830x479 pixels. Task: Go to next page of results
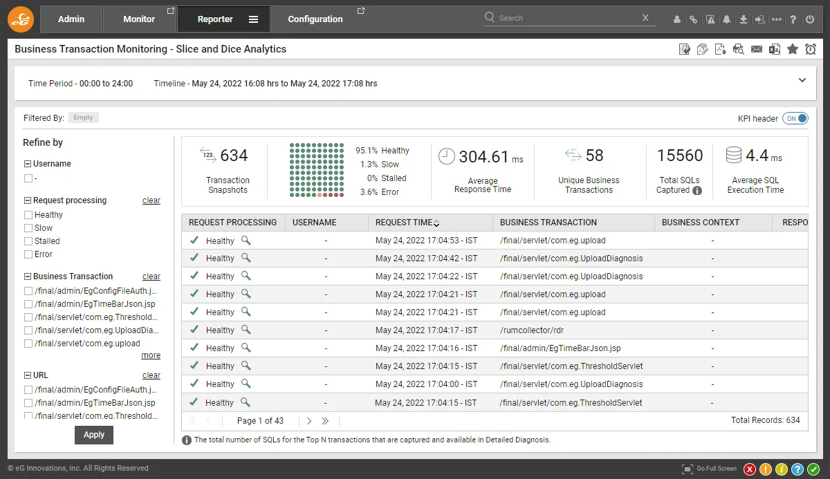(x=309, y=420)
